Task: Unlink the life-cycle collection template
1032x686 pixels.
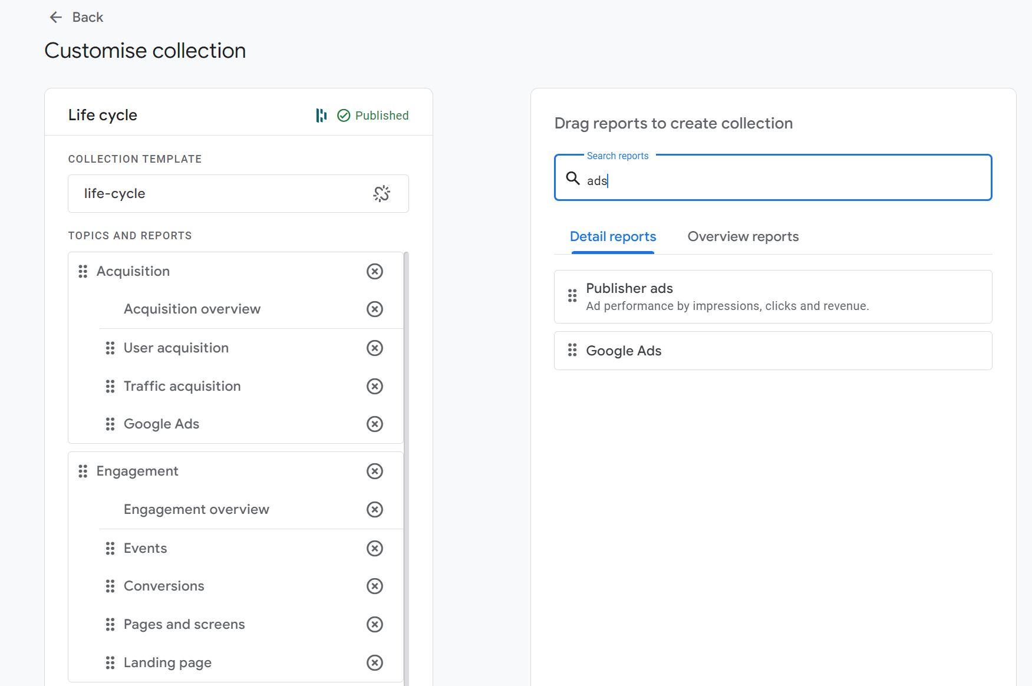Action: (x=382, y=193)
